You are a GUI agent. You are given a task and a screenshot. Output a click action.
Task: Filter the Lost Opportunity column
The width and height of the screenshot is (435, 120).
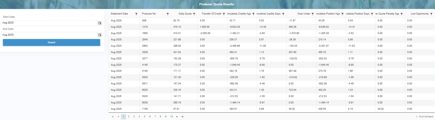click(431, 14)
